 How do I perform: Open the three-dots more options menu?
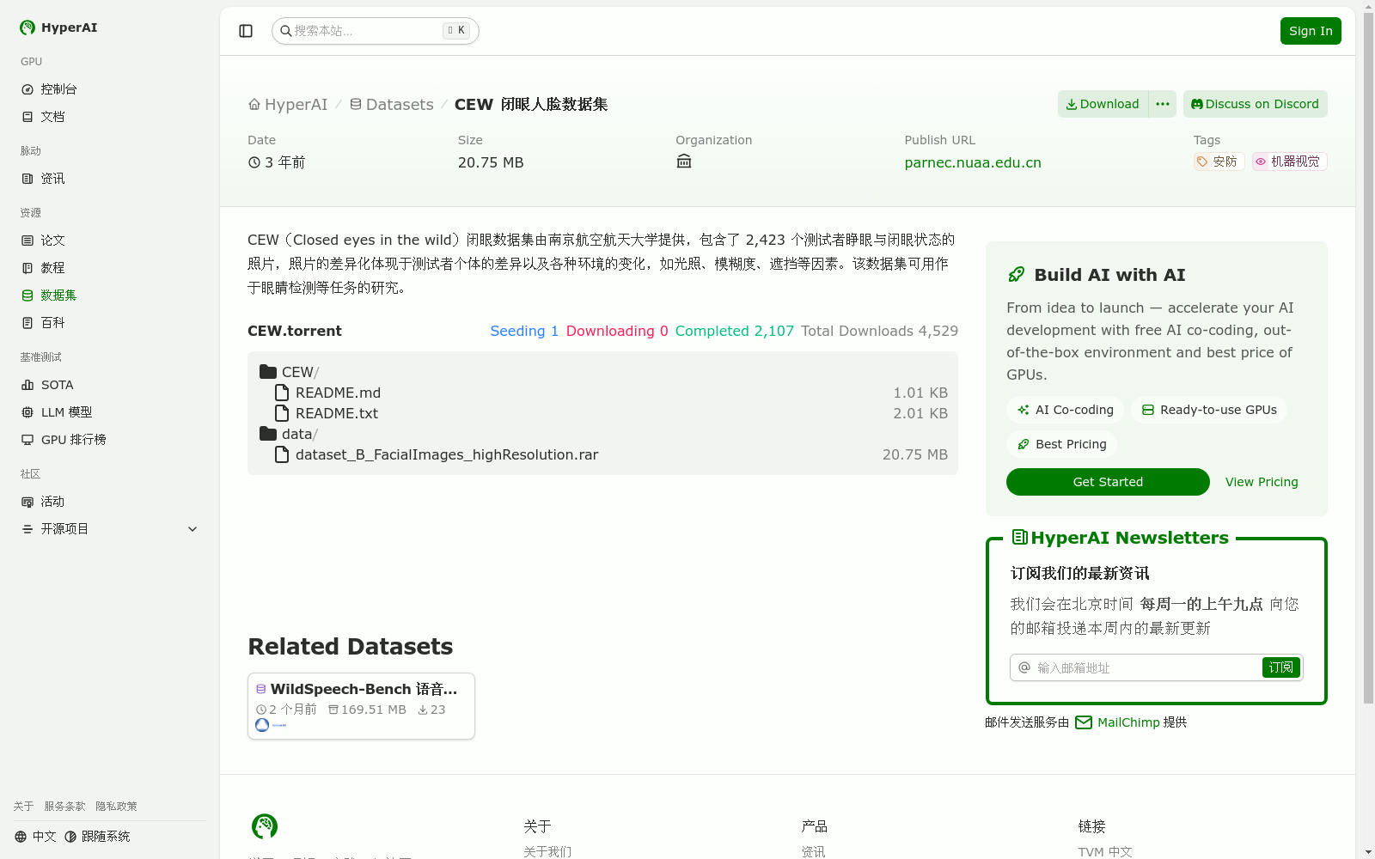tap(1163, 104)
